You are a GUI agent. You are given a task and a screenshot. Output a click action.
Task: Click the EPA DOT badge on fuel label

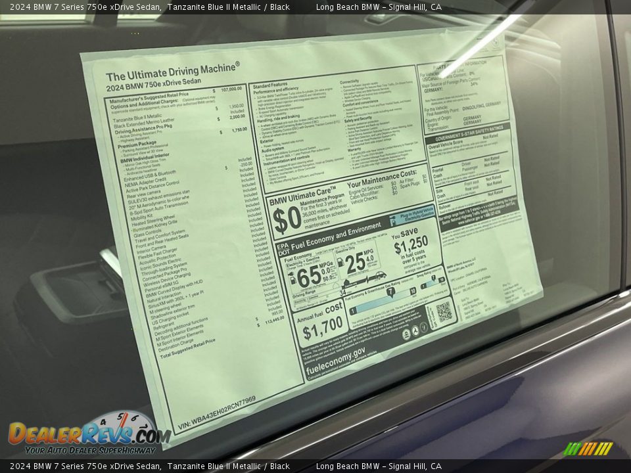click(283, 249)
